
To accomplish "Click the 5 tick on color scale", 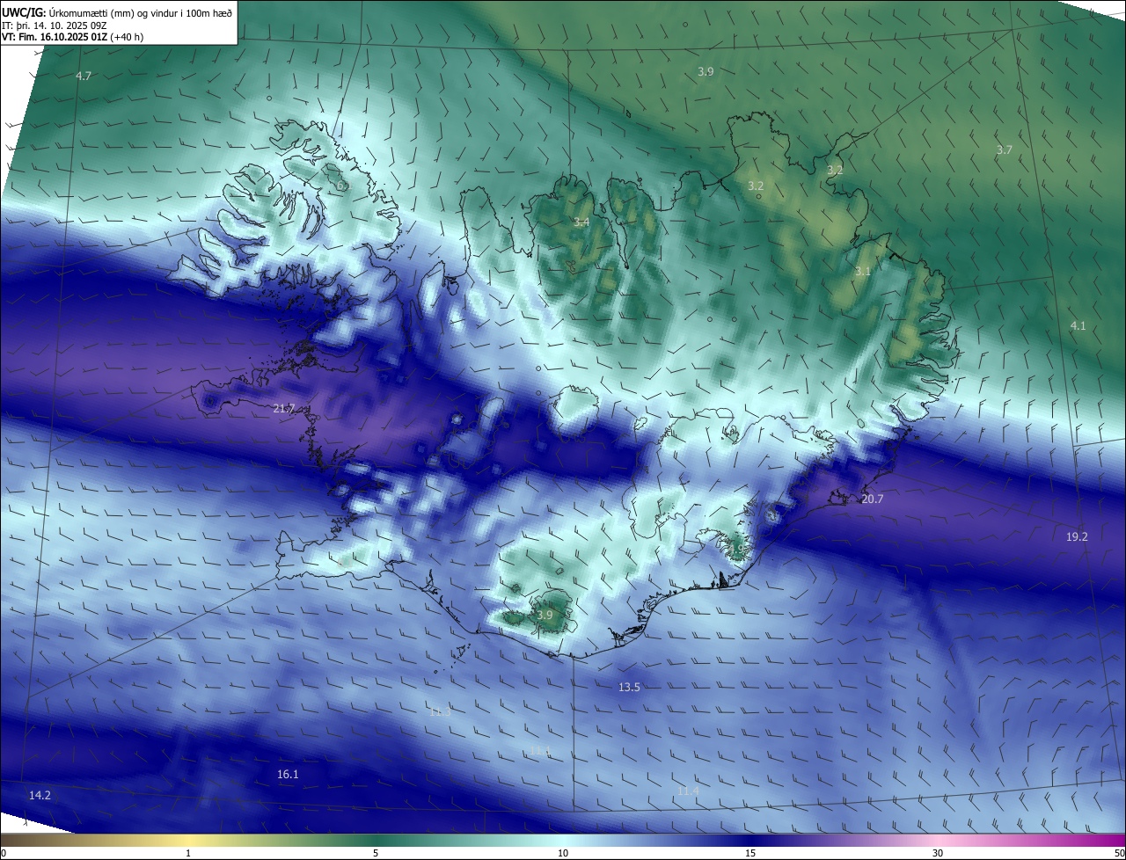I will click(376, 853).
